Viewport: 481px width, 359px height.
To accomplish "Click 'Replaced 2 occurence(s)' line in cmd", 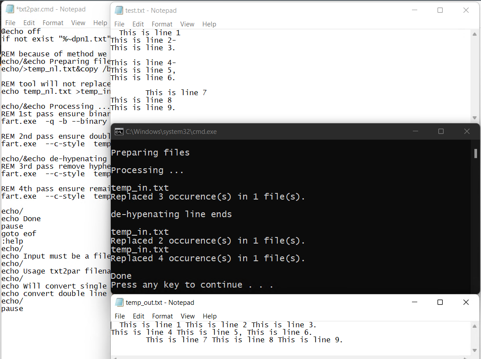I will point(208,241).
